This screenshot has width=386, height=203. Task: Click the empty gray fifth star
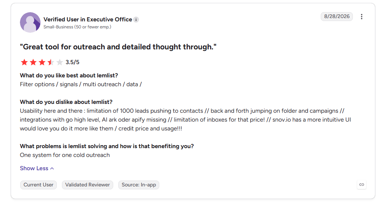coord(60,62)
